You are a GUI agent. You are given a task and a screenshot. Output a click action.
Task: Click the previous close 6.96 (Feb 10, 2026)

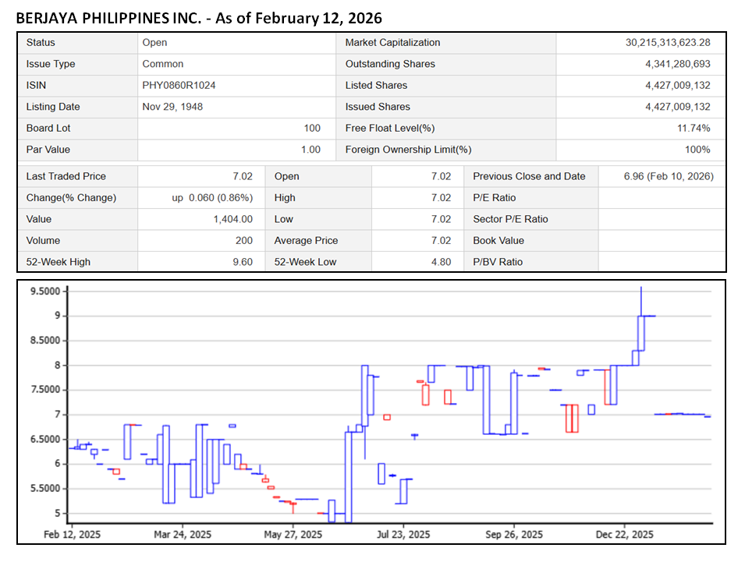[669, 177]
